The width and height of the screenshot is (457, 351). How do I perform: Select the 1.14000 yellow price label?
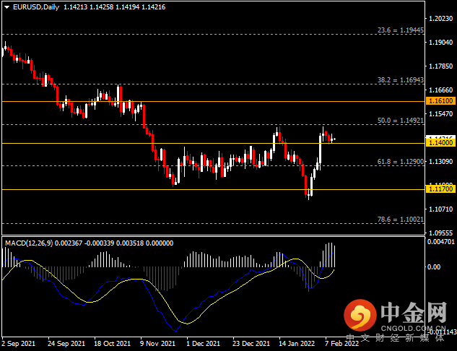(x=440, y=143)
